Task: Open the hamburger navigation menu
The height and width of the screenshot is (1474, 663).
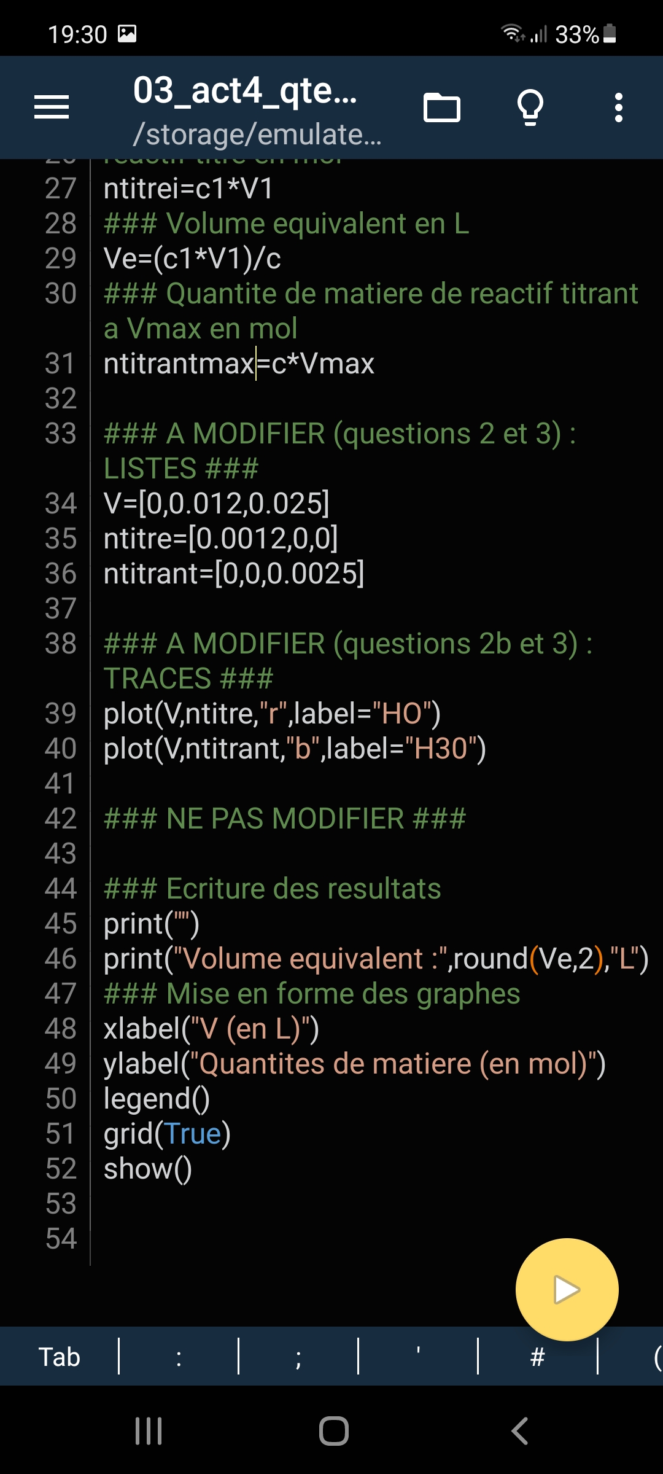Action: (52, 107)
